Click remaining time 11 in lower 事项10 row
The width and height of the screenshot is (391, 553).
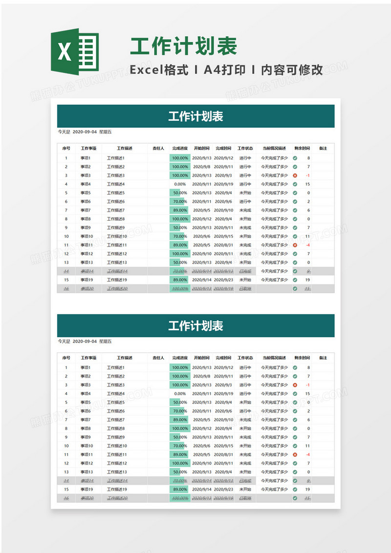(307, 446)
